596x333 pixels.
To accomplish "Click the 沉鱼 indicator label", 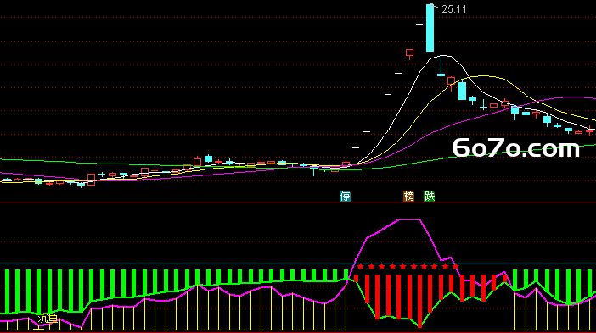I will 48,319.
